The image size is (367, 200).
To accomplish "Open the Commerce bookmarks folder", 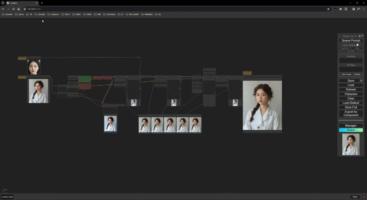I will (109, 14).
